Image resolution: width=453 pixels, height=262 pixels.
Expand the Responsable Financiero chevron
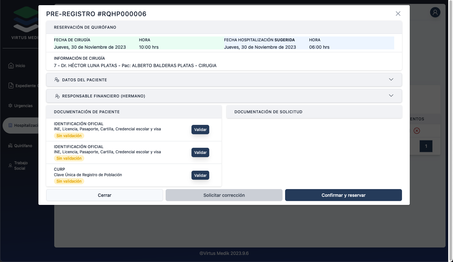tap(391, 96)
